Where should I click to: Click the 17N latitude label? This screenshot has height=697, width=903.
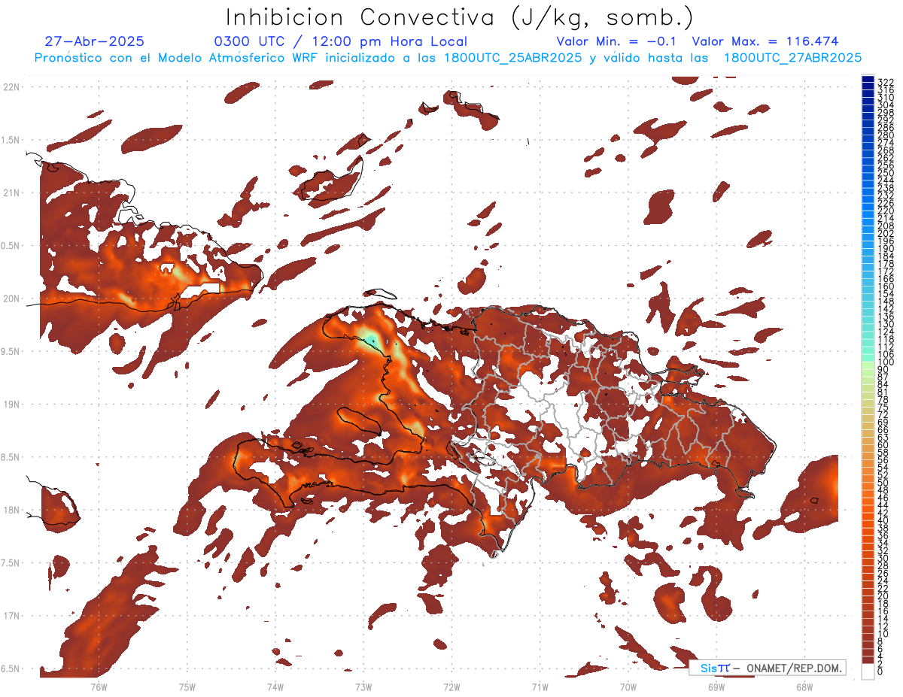[11, 616]
